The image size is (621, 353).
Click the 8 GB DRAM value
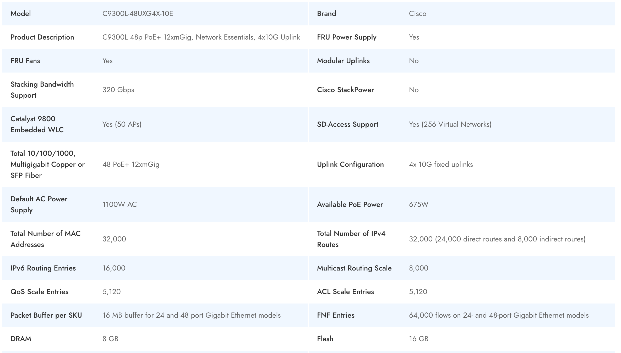pos(110,339)
